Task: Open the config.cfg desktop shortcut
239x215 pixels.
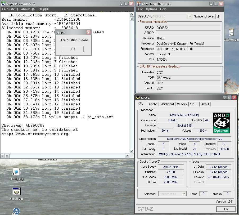Action: pos(16,174)
